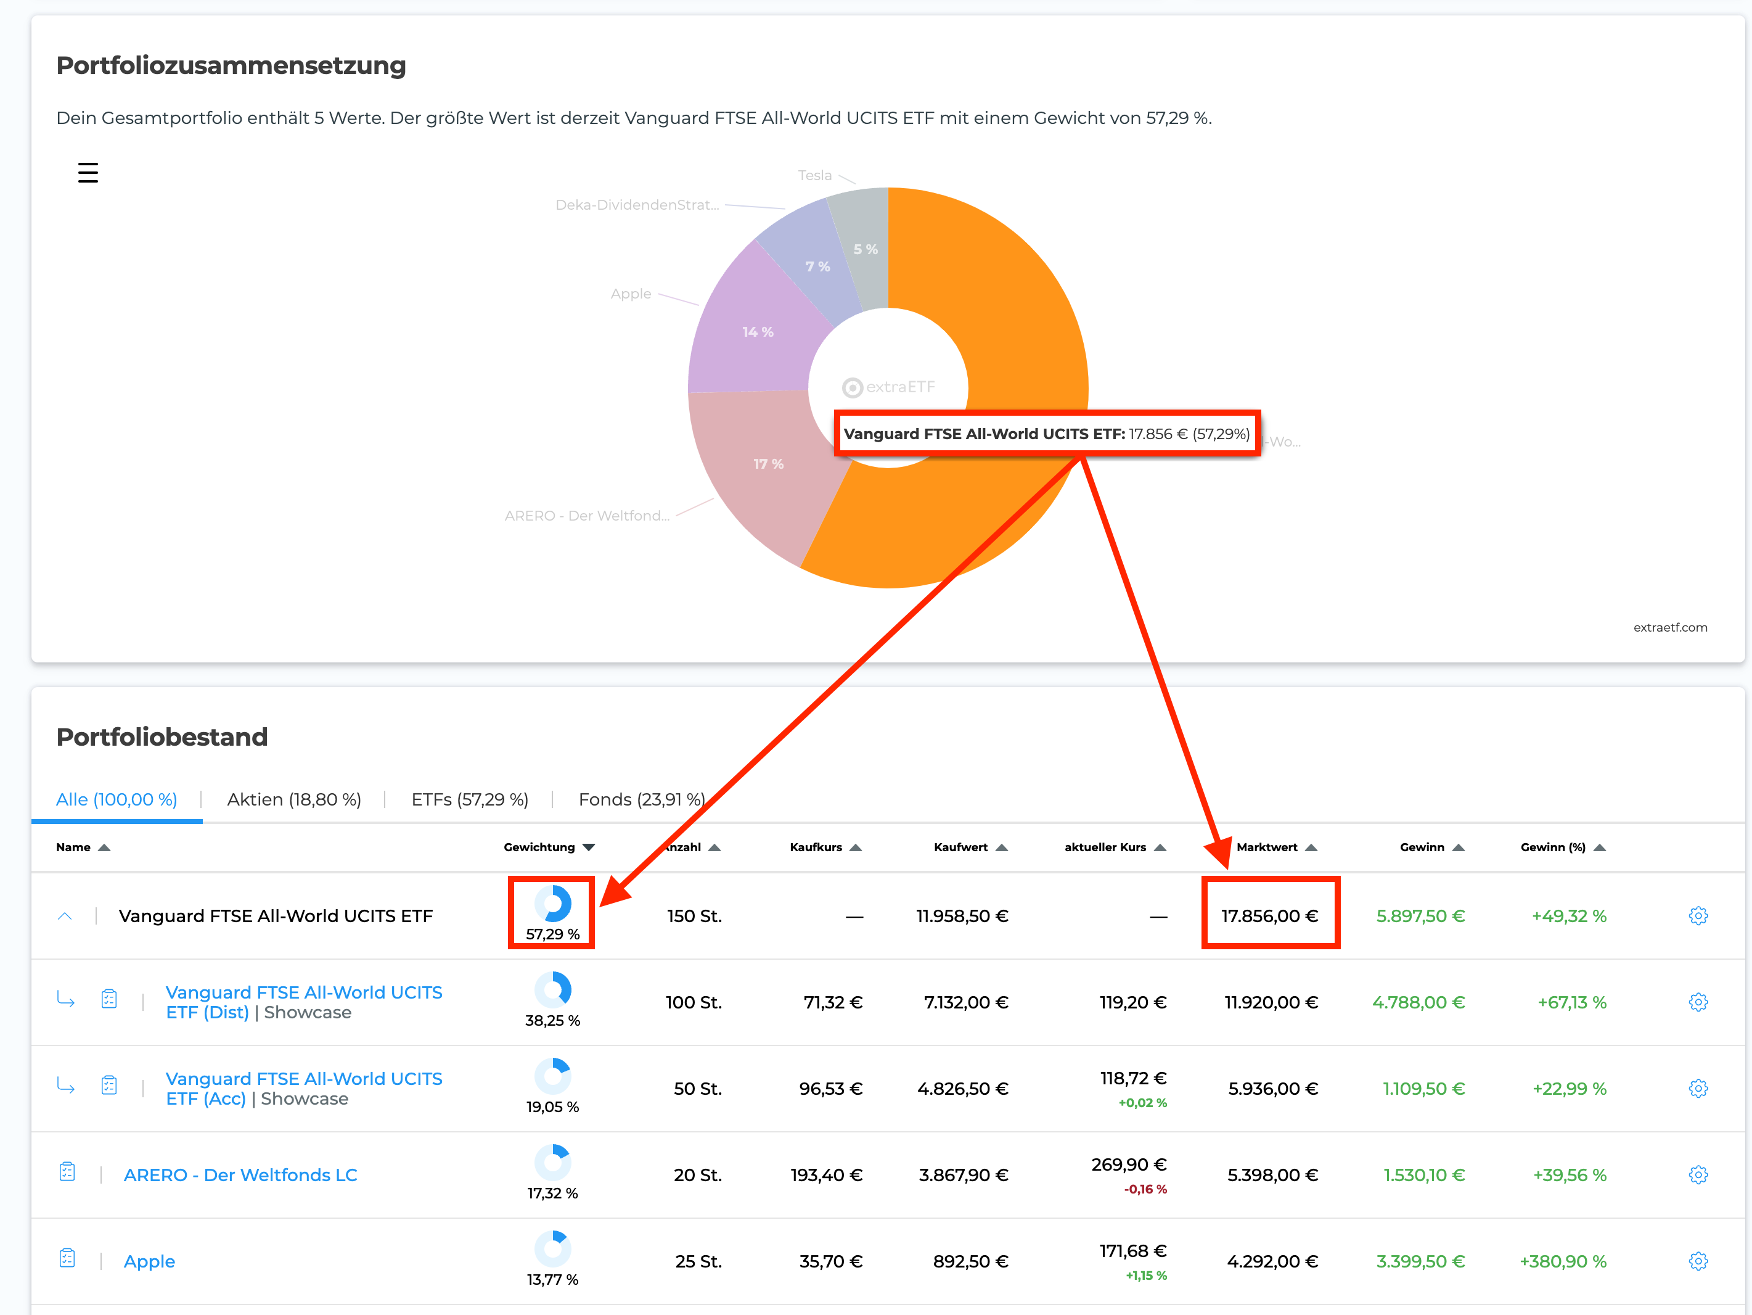Click the 269,90 € aktueller Kurs value
This screenshot has height=1315, width=1752.
pos(1129,1165)
